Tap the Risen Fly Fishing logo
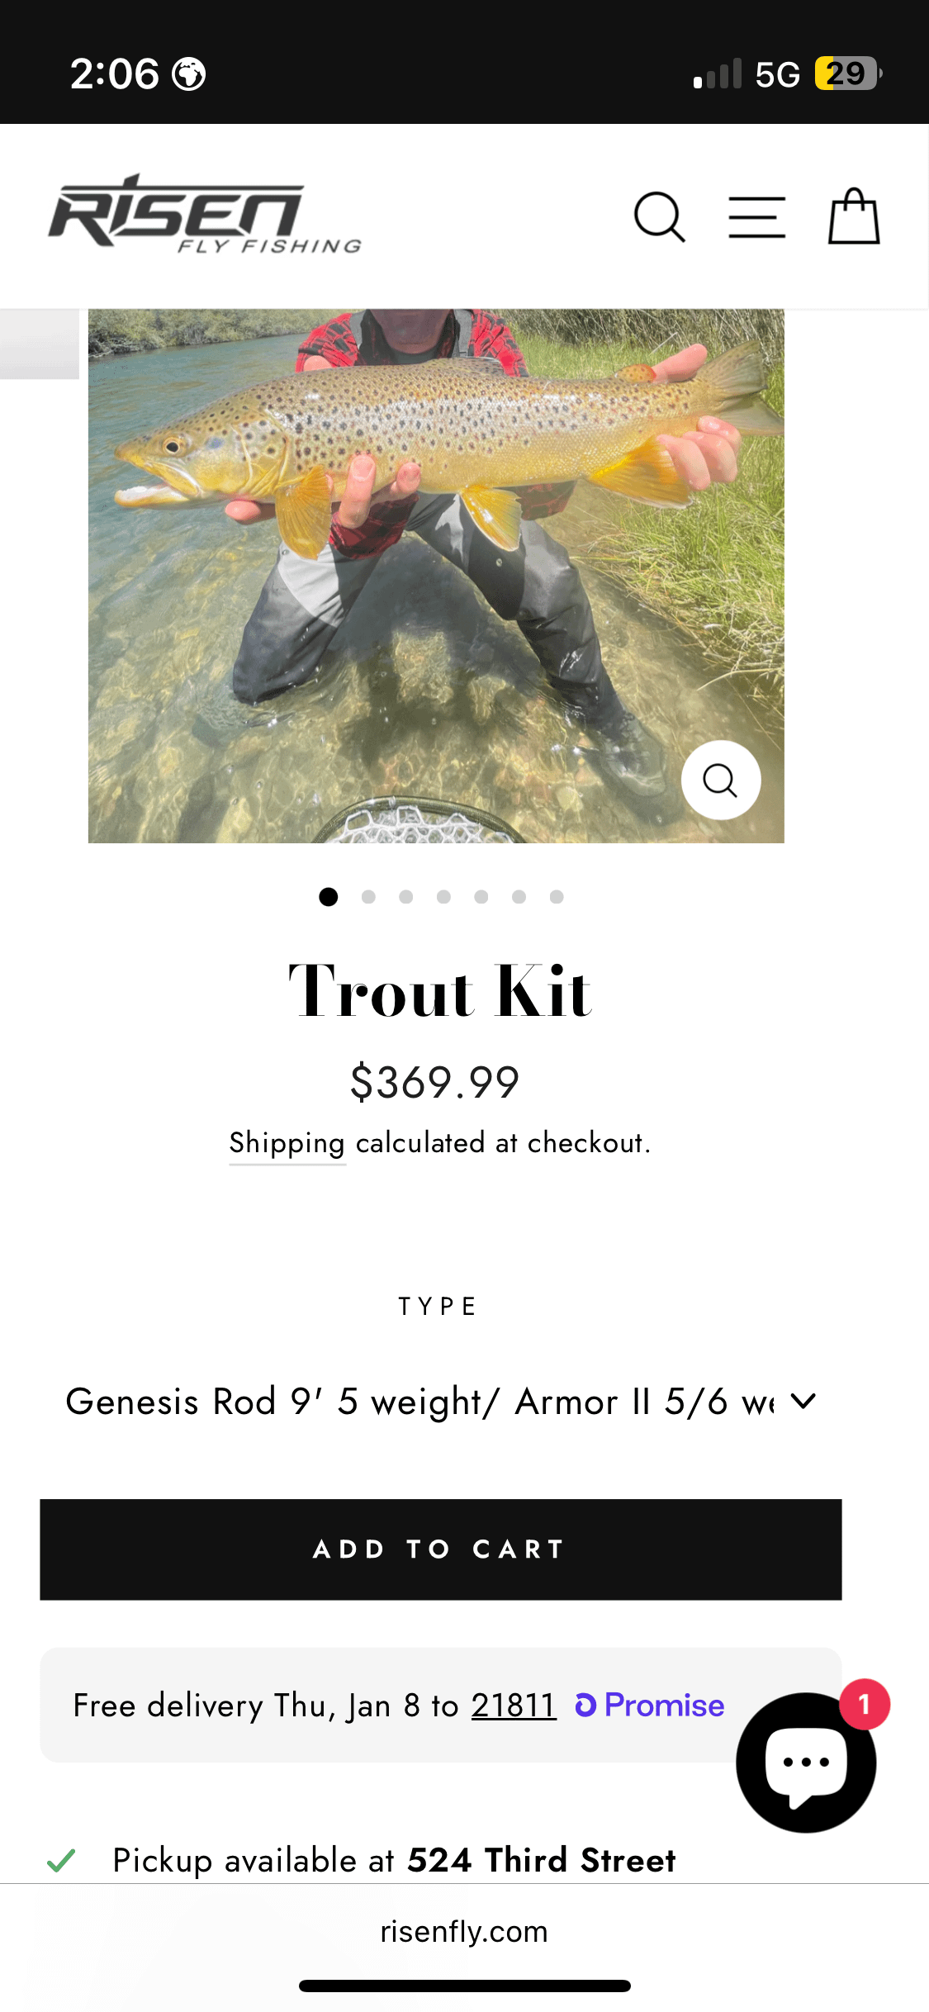Image resolution: width=929 pixels, height=2012 pixels. (205, 215)
